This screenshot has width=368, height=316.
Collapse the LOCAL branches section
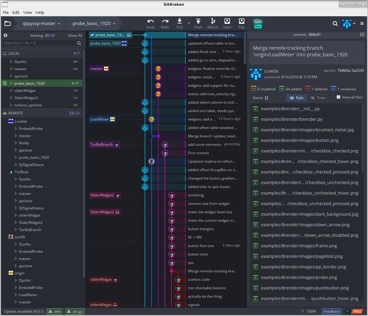(42, 53)
